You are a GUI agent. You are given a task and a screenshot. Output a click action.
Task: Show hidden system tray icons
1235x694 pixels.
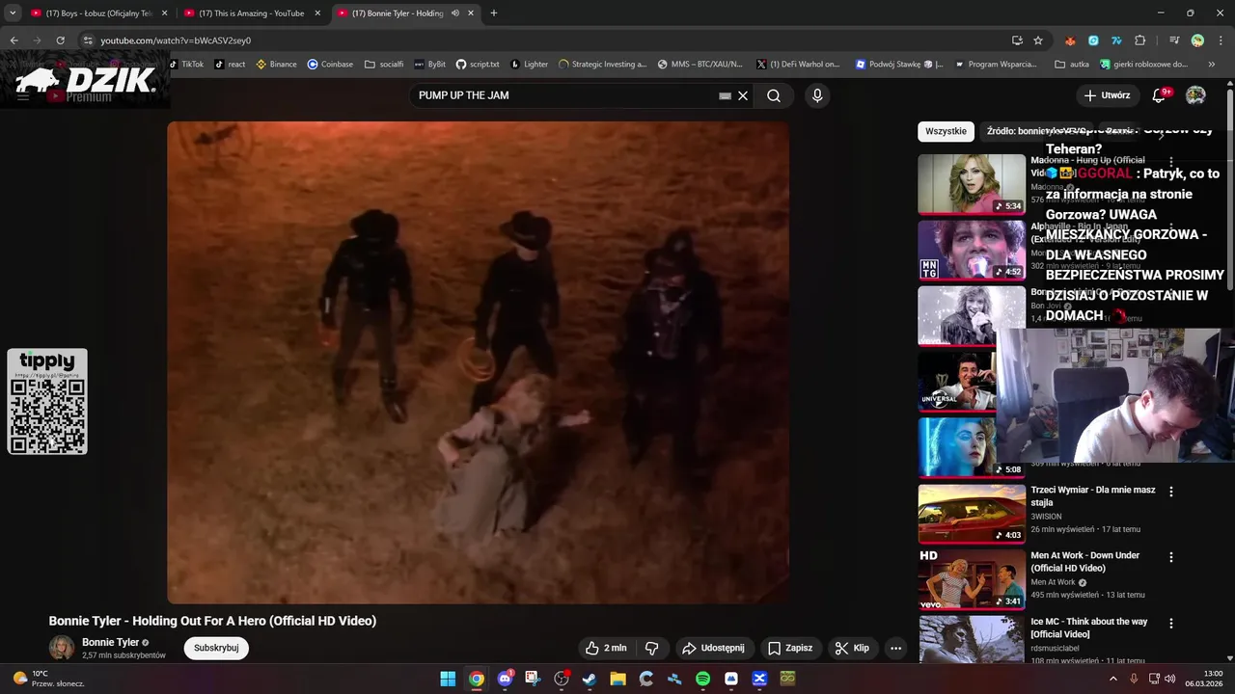(x=1112, y=679)
